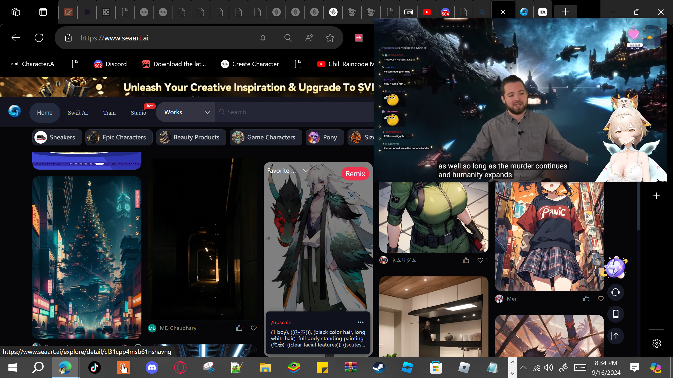Open the PANIC shirt girl artwork
This screenshot has width=673, height=378.
(x=549, y=236)
